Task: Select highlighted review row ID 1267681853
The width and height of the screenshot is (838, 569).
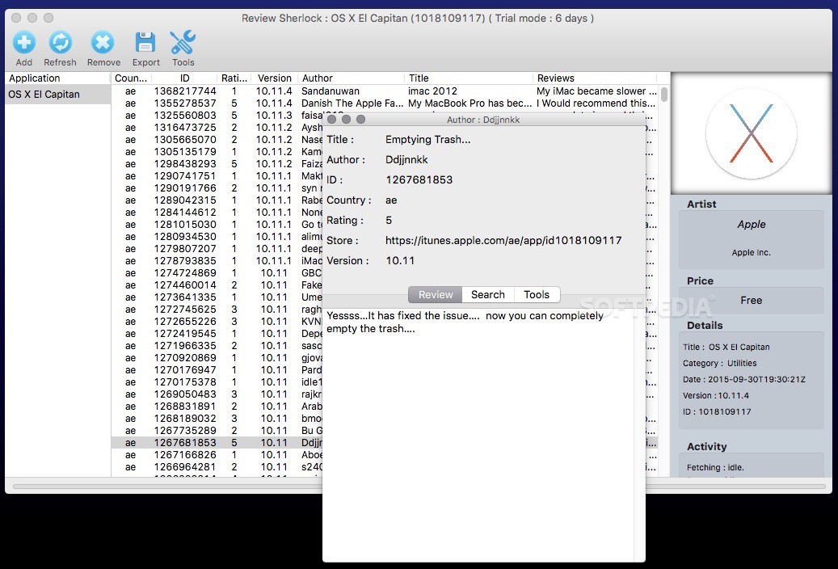Action: (x=217, y=443)
